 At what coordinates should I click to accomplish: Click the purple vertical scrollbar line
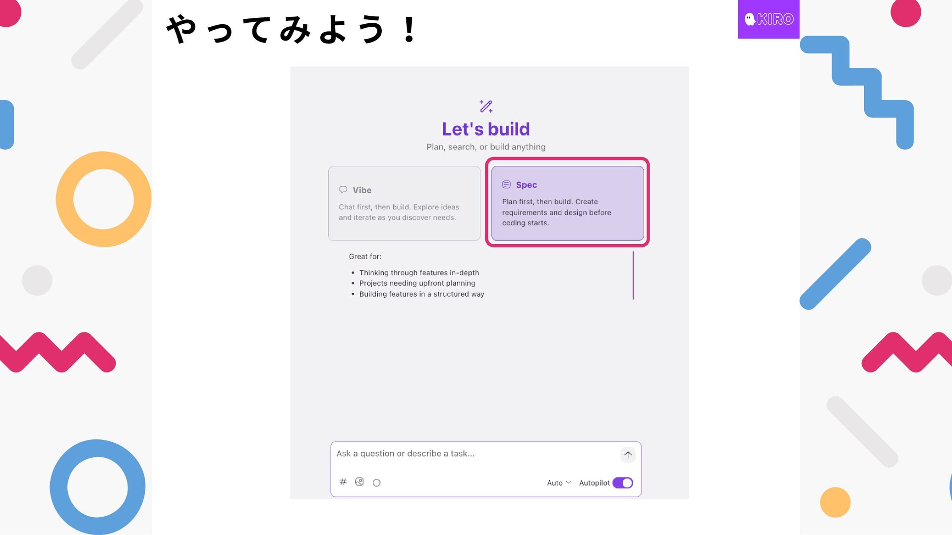633,275
